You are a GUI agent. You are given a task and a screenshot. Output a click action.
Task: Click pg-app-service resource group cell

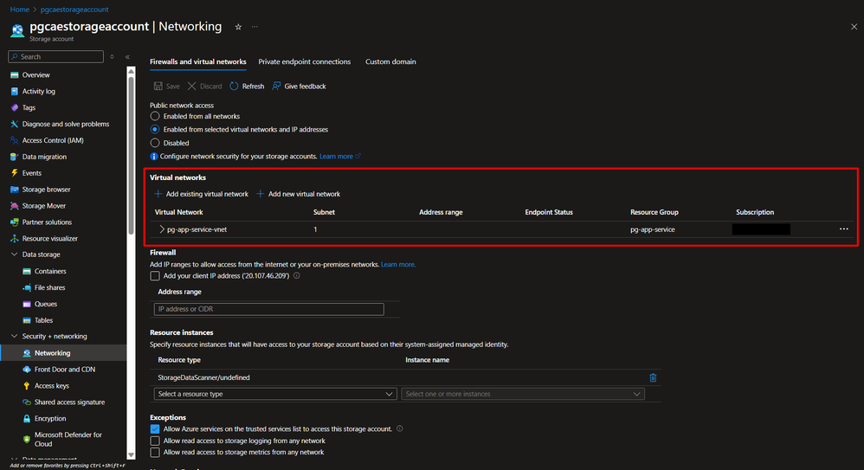coord(653,229)
